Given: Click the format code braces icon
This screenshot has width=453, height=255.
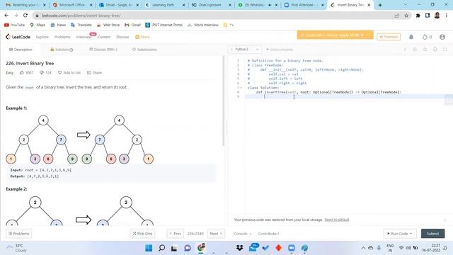Looking at the screenshot, I should tap(415, 50).
